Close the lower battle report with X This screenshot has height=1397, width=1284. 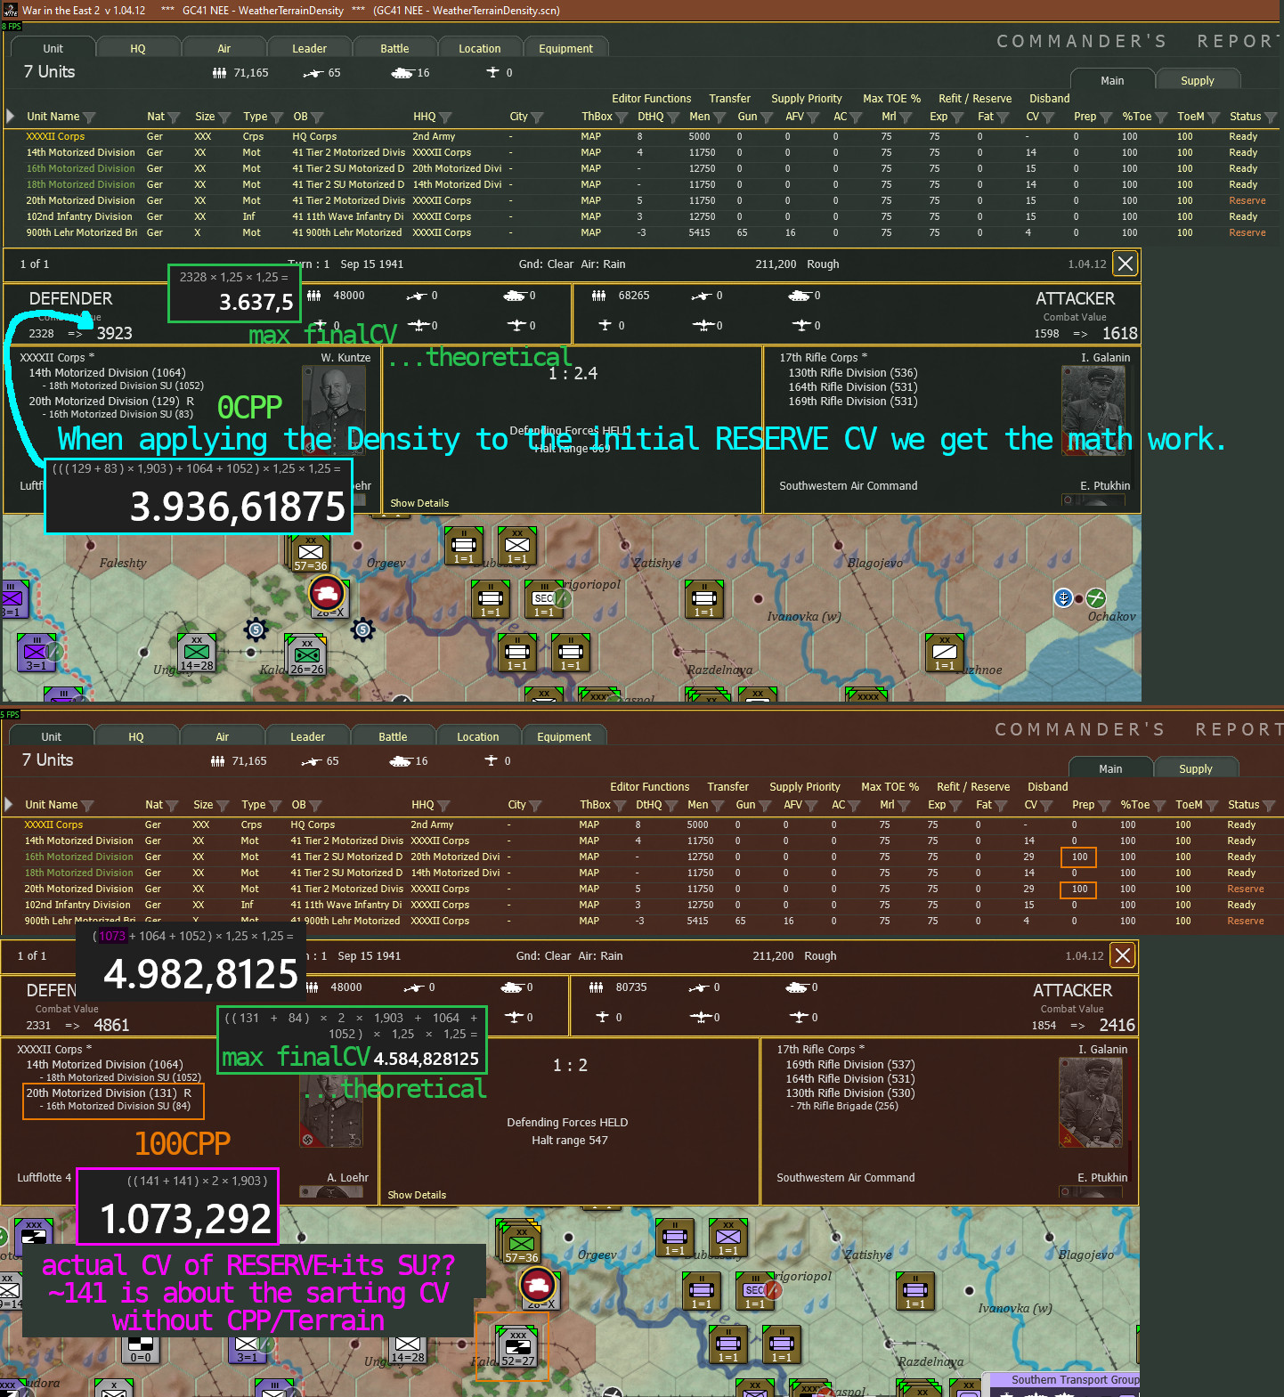click(x=1123, y=955)
